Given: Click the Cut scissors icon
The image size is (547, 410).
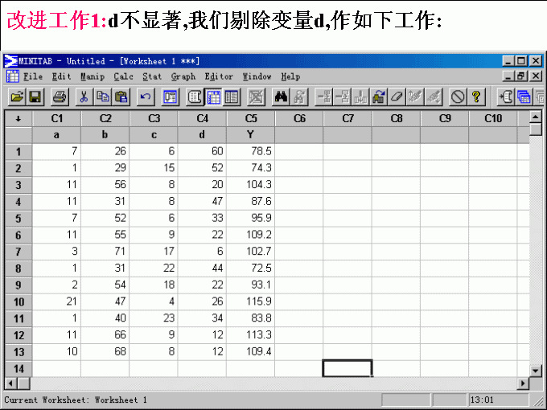Looking at the screenshot, I should pos(83,97).
